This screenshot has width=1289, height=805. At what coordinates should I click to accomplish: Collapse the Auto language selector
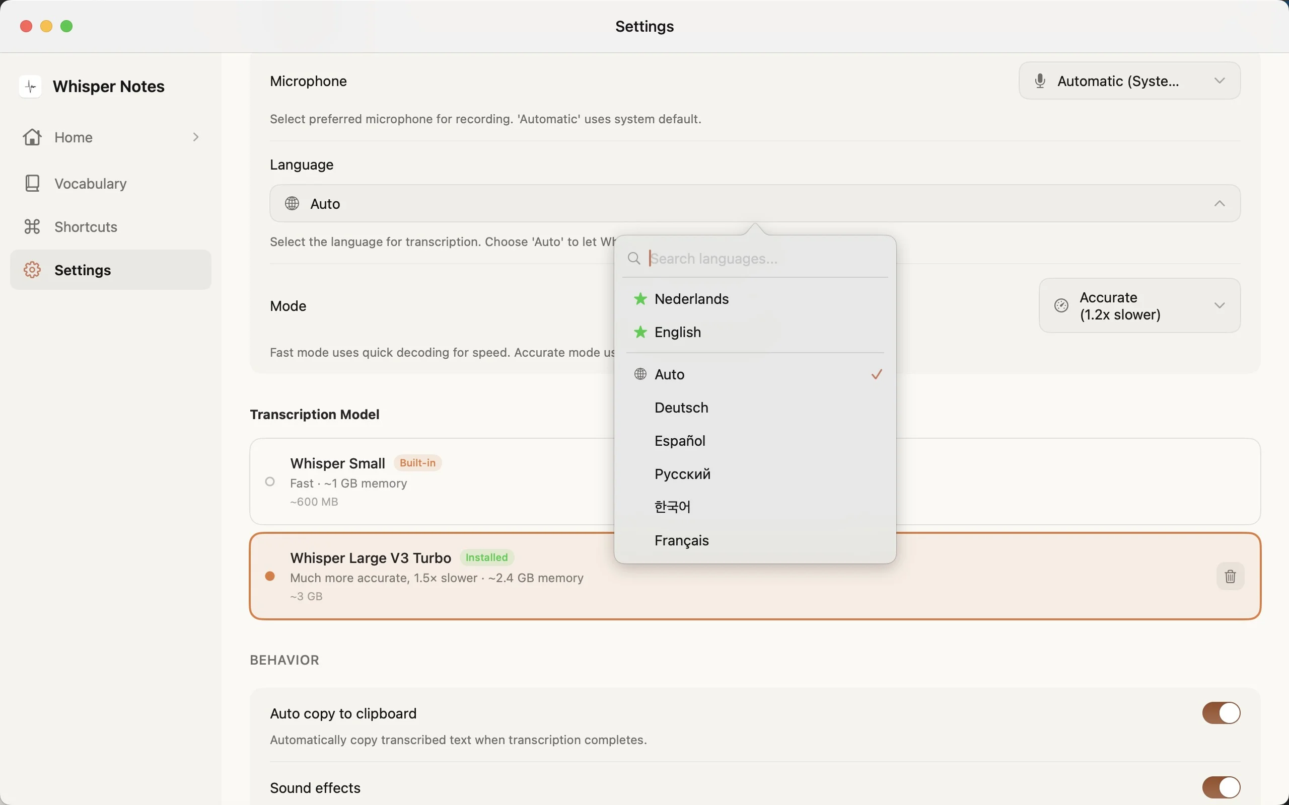[x=1220, y=203]
